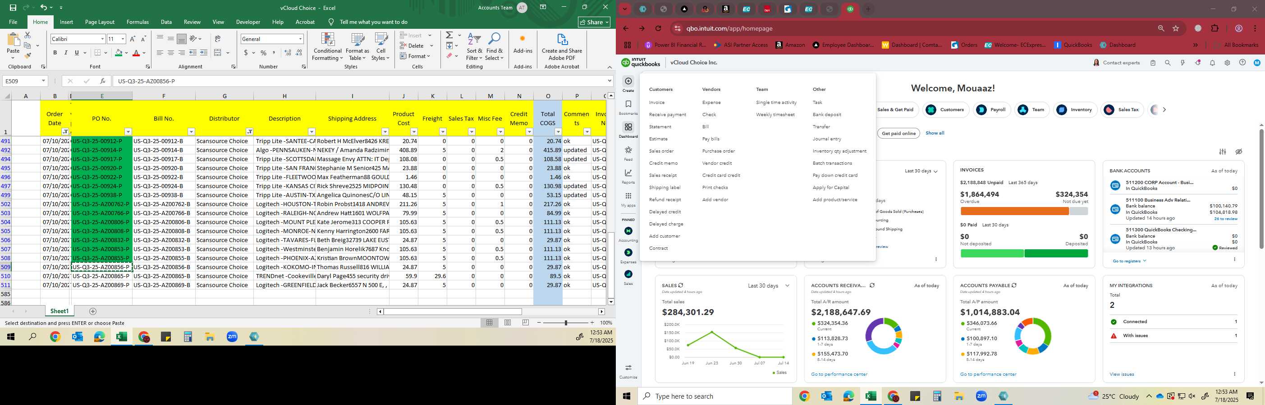Choose Invoice under Customers
This screenshot has height=405, width=1265.
656,103
